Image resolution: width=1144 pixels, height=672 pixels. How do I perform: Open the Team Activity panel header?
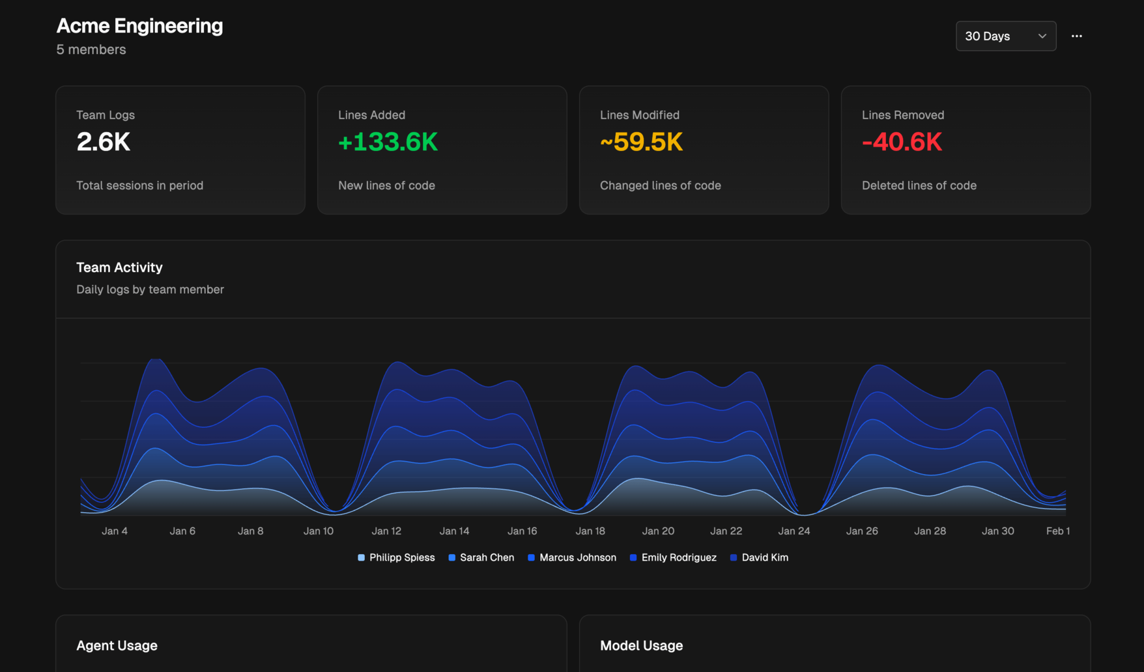point(119,267)
